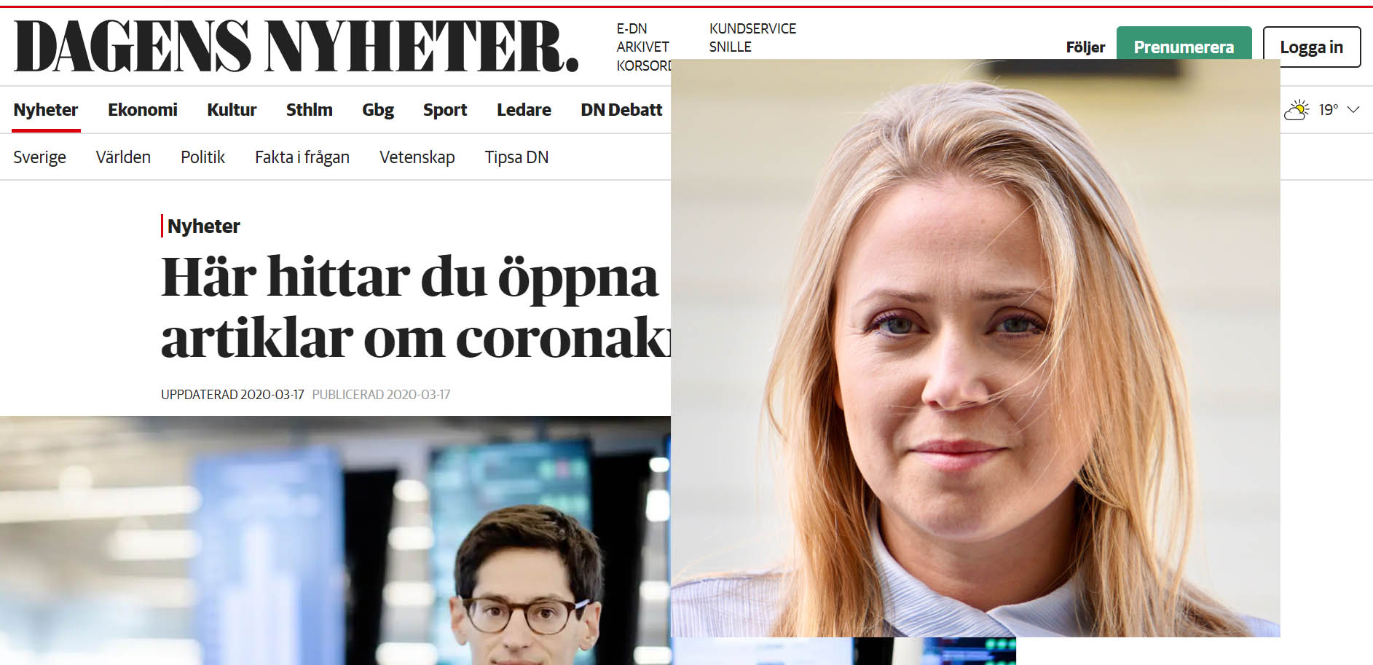Click the Dagens Nyheter logo
This screenshot has height=665, width=1373.
[x=296, y=46]
